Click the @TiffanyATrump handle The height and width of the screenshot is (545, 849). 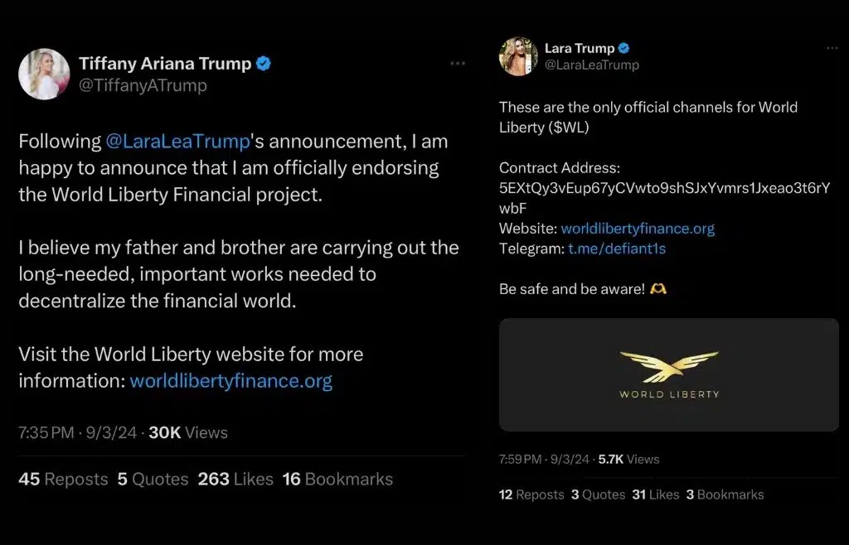[143, 85]
